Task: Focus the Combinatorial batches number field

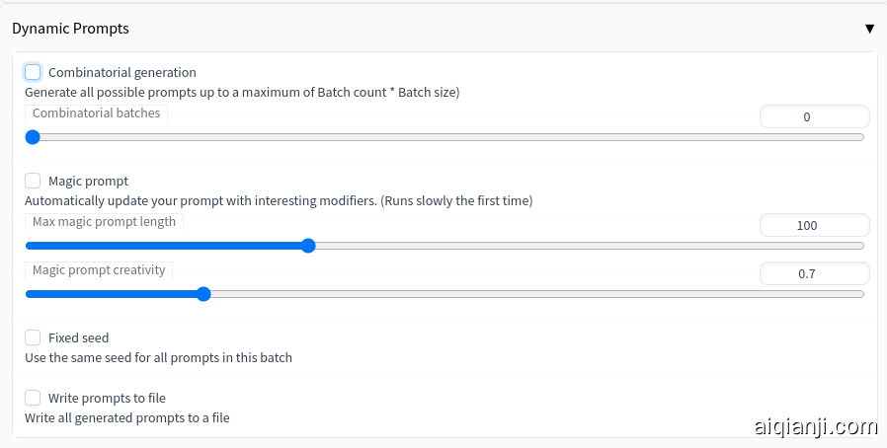Action: click(x=814, y=116)
